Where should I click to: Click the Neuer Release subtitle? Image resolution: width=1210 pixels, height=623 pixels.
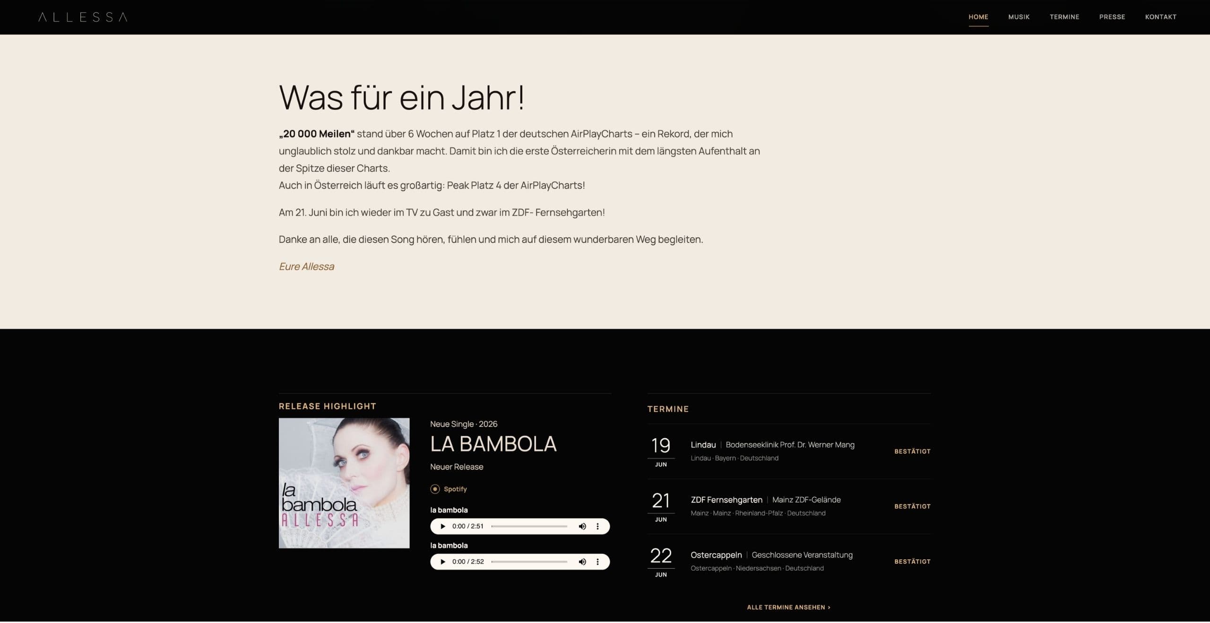(x=457, y=467)
